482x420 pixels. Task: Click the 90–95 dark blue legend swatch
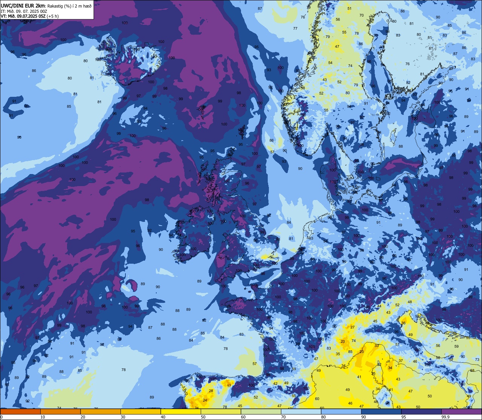click(x=381, y=411)
